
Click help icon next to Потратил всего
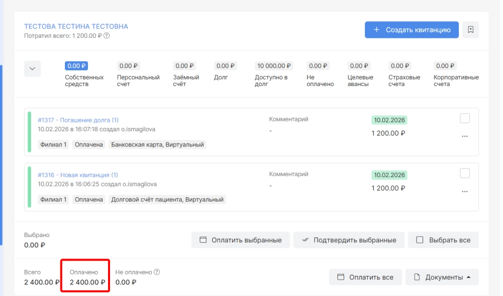(x=107, y=36)
